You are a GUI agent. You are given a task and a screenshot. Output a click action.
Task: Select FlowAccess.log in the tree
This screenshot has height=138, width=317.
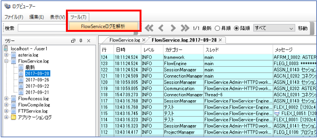[x=33, y=99]
